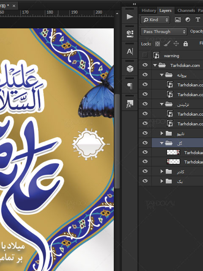Close the document tab
The height and width of the screenshot is (271, 203).
pos(14,6)
